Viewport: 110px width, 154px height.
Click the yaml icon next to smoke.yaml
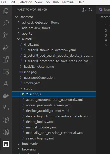21,83
